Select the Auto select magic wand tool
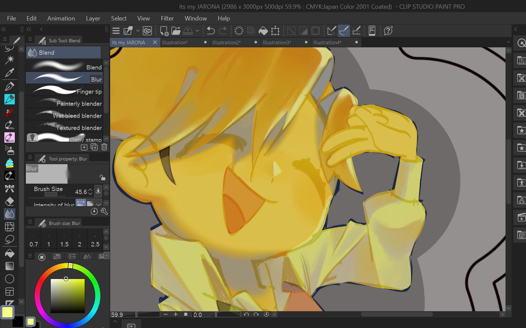This screenshot has height=328, width=526. click(x=9, y=59)
